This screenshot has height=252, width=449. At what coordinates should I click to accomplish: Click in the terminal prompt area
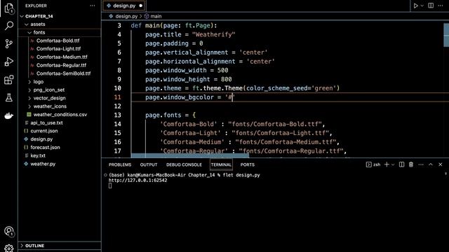coord(111,185)
